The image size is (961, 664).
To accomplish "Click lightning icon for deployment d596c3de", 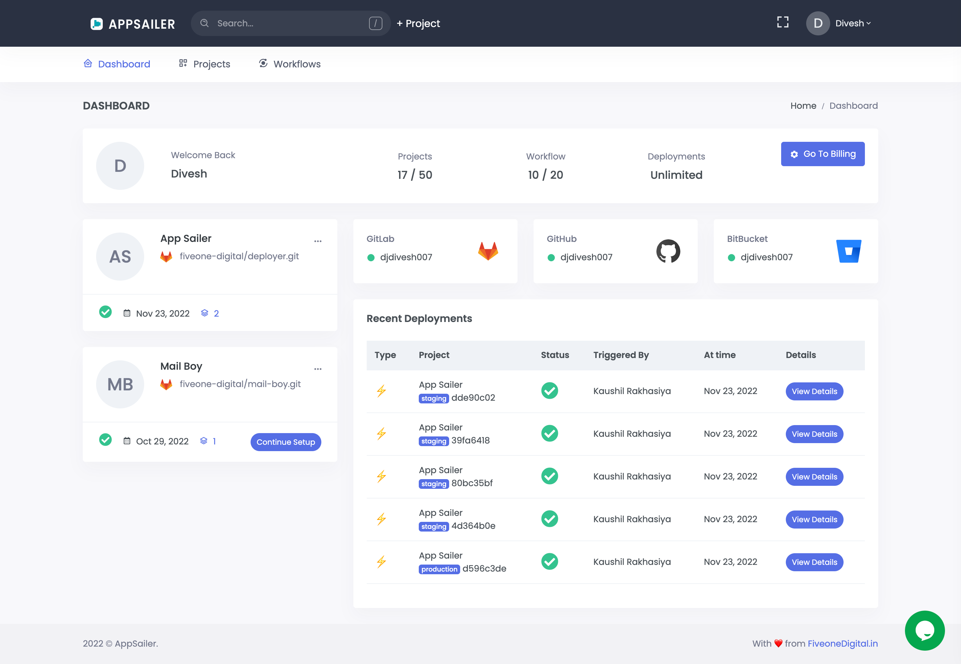I will pyautogui.click(x=381, y=562).
